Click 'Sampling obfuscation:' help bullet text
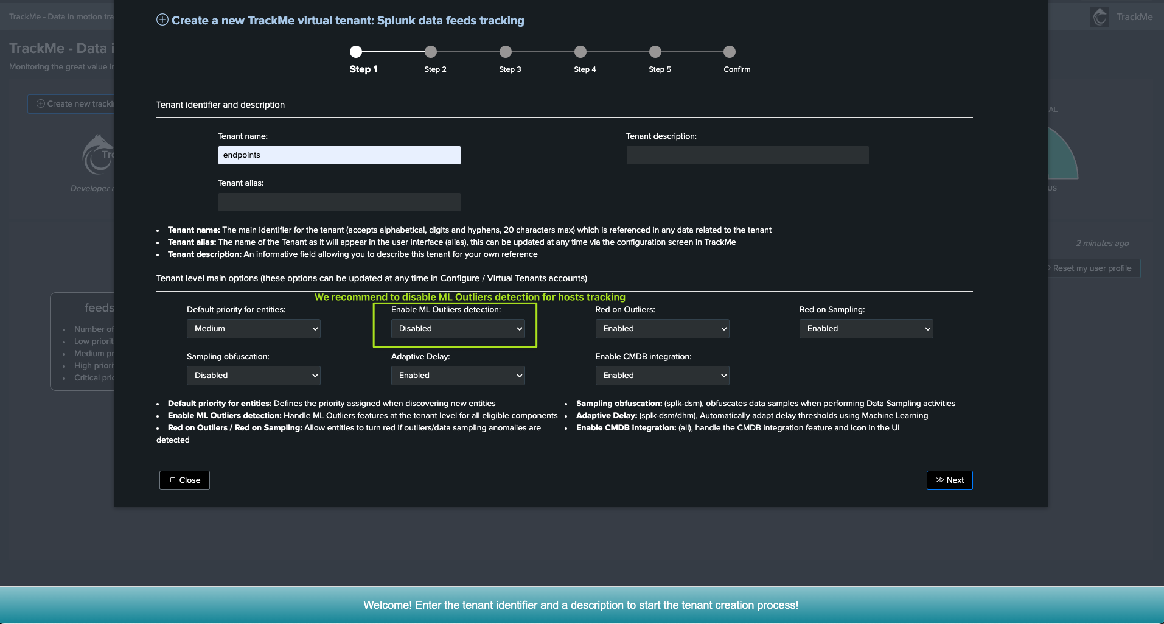 click(x=765, y=404)
